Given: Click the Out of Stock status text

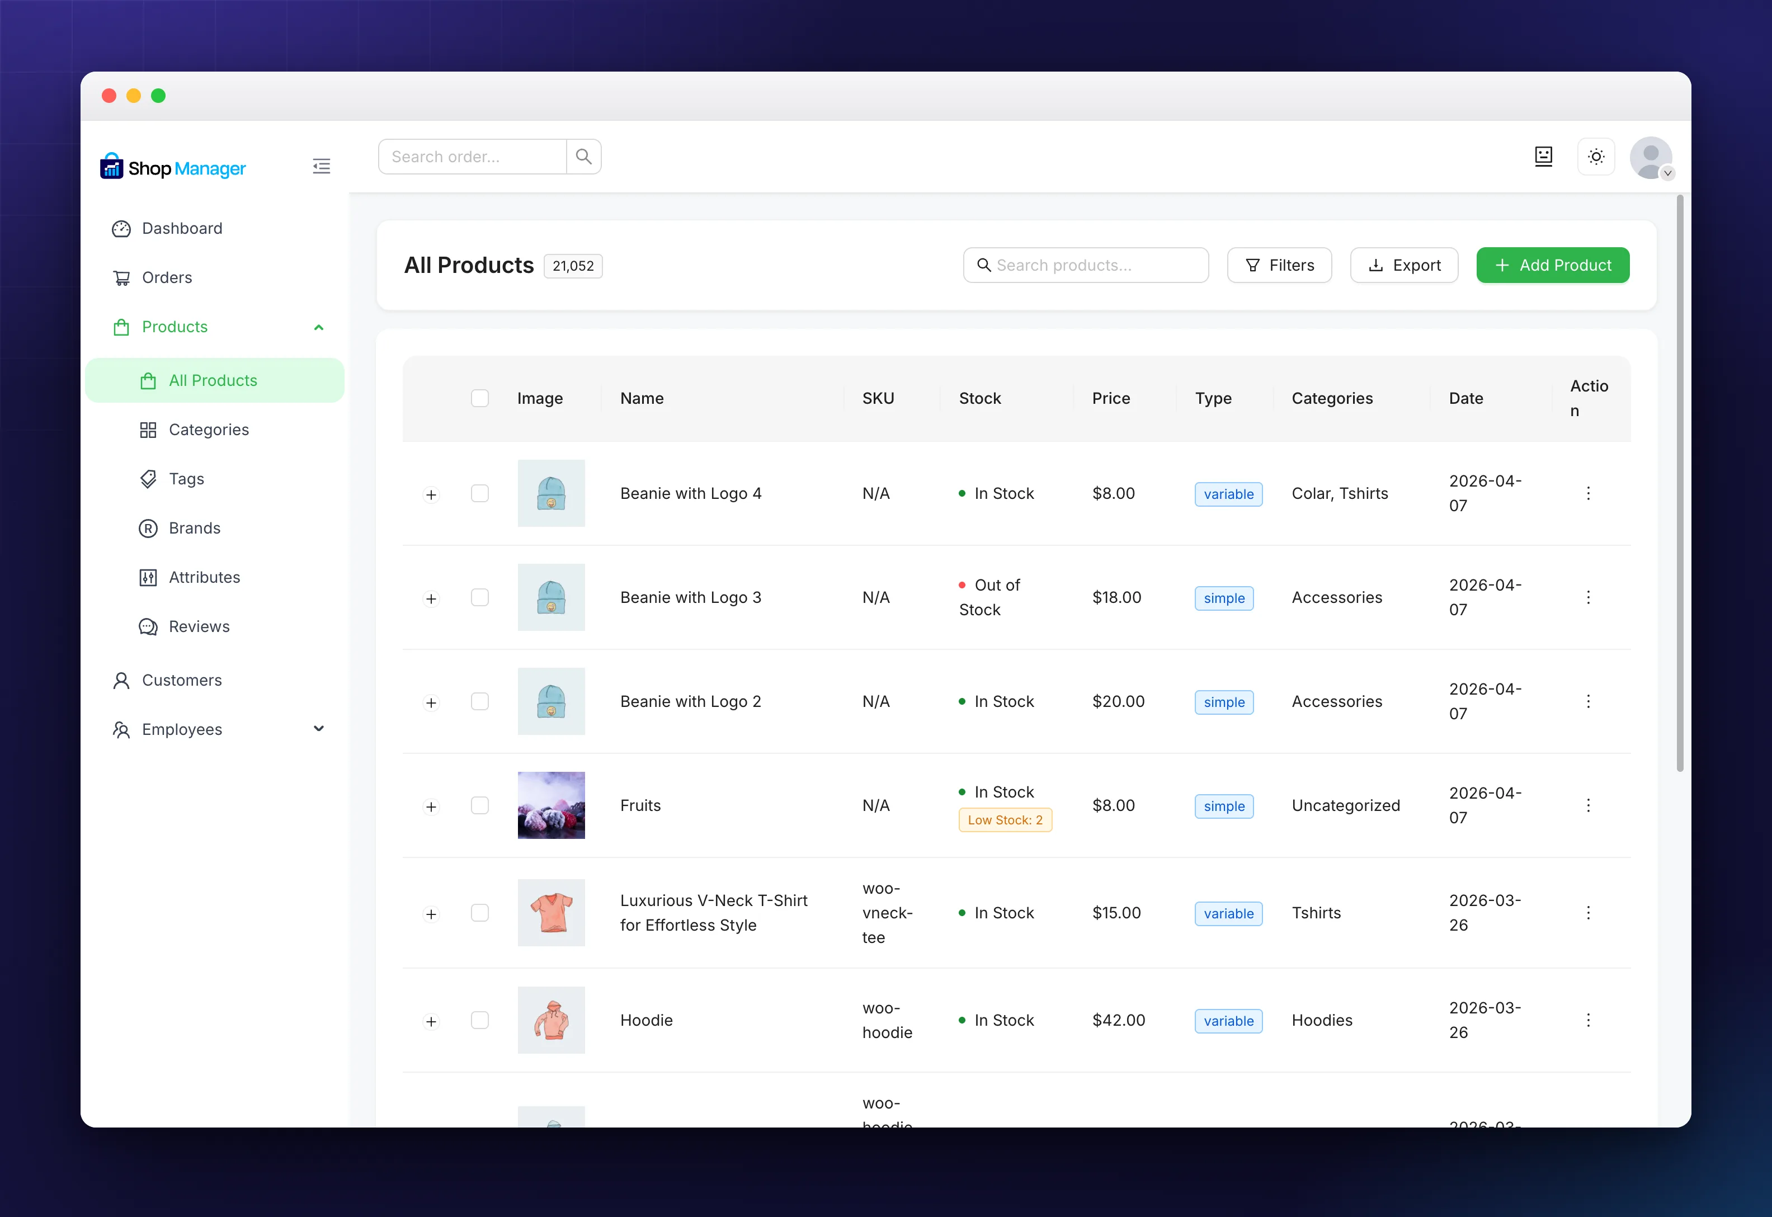Looking at the screenshot, I should click(989, 598).
